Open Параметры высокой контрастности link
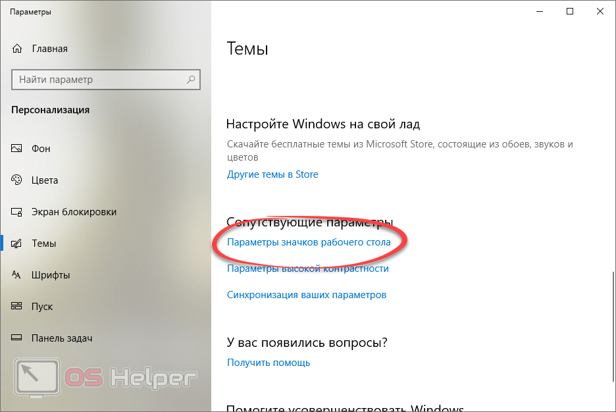This screenshot has width=616, height=412. point(308,269)
